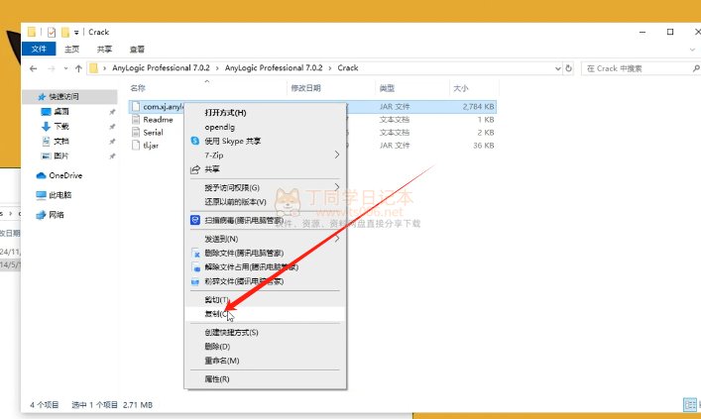This screenshot has height=419, width=701.
Task: Open address bar history dropdown
Action: pos(557,68)
